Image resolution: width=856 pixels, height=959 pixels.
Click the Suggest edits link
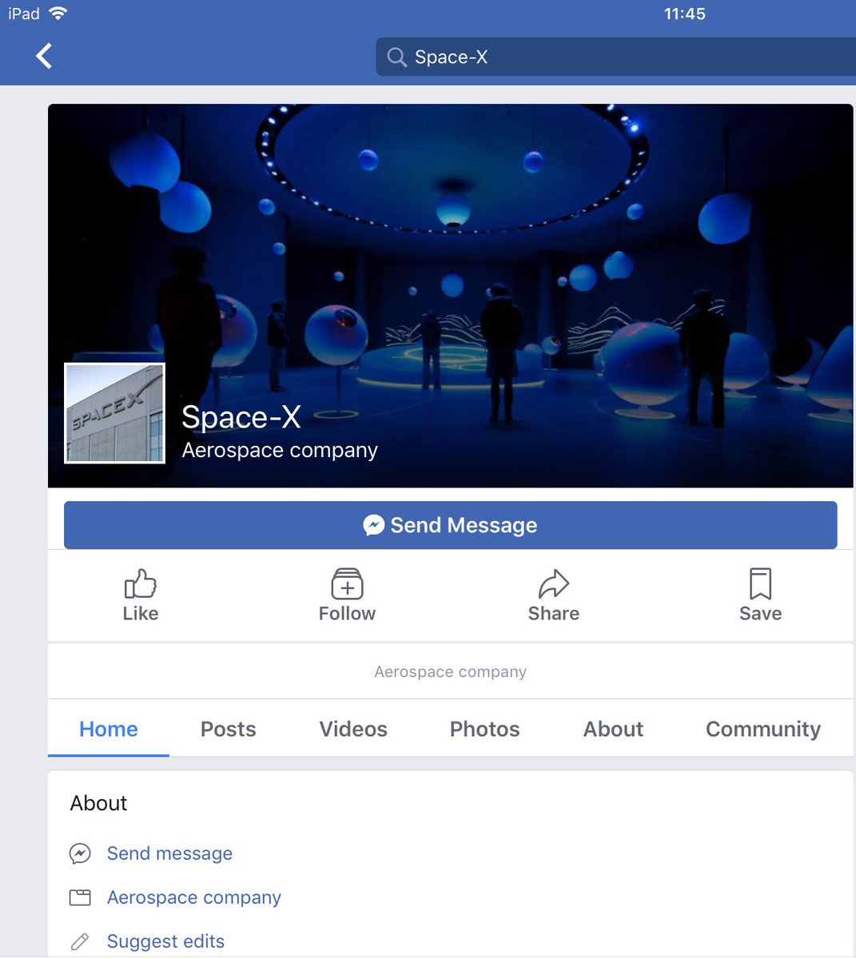(165, 941)
